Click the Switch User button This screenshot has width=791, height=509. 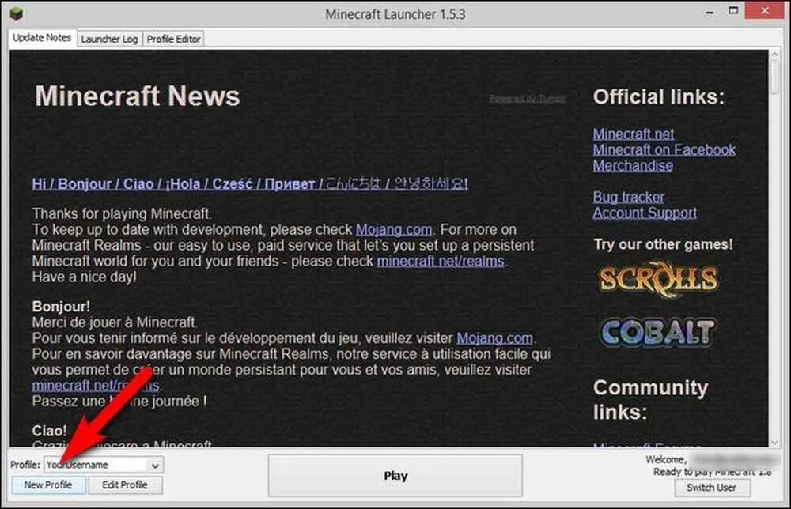(x=711, y=488)
